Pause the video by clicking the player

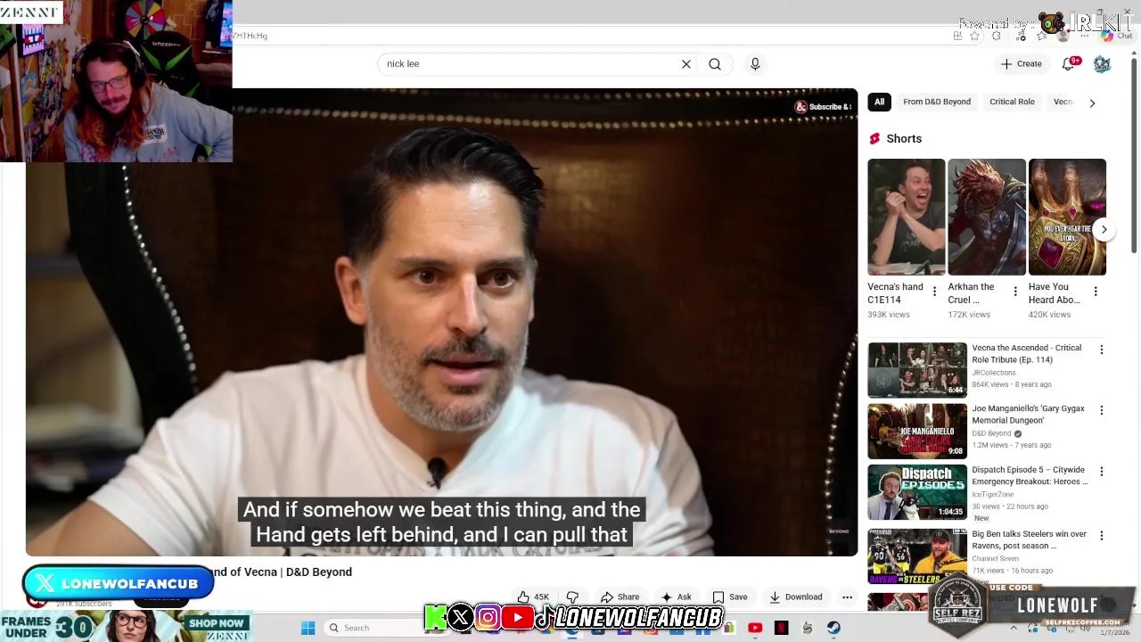tap(441, 321)
